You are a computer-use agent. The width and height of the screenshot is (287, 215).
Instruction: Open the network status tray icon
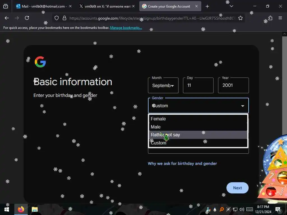pos(235,209)
